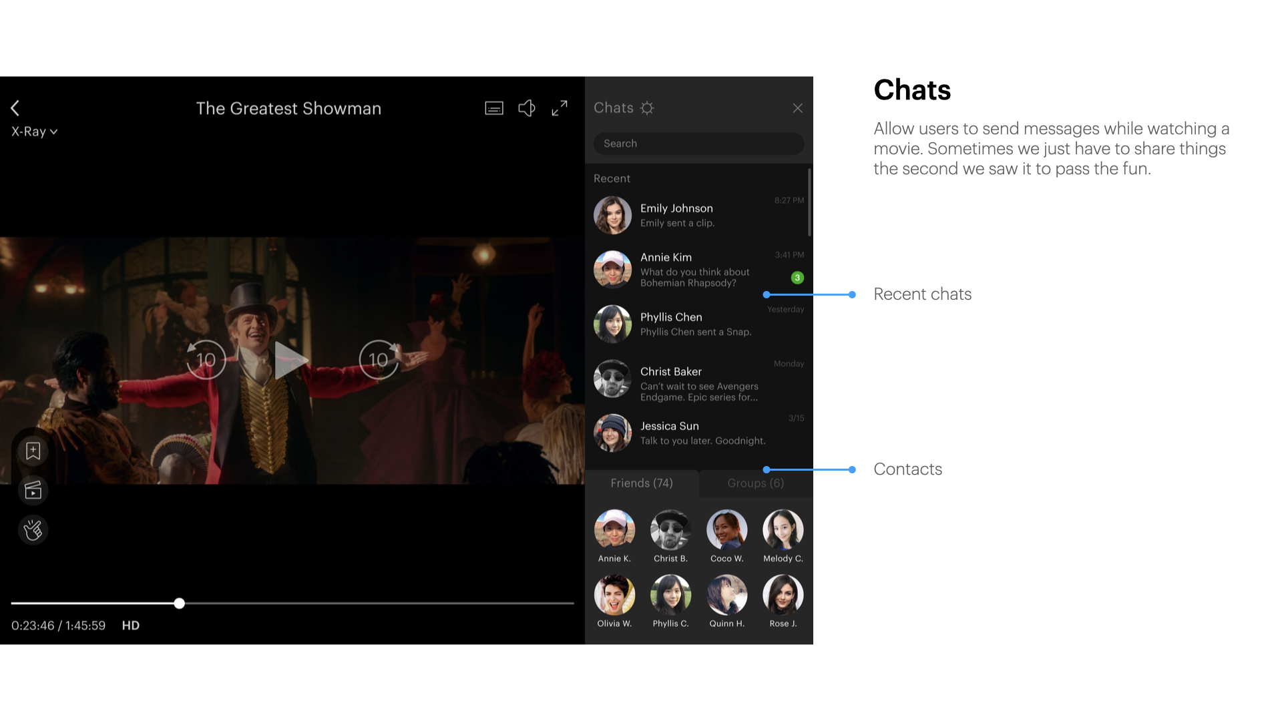Select contact Christ B.
1282x721 pixels.
pyautogui.click(x=670, y=537)
